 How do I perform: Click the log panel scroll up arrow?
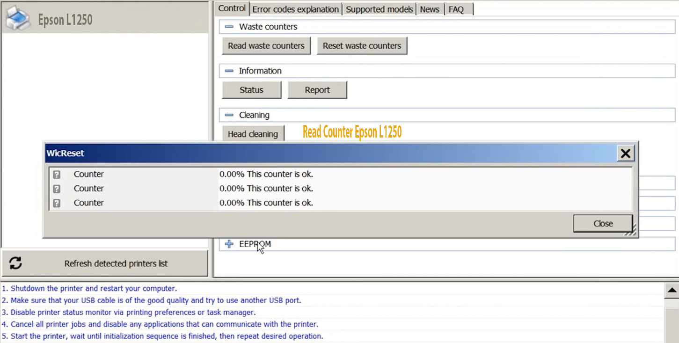coord(672,290)
